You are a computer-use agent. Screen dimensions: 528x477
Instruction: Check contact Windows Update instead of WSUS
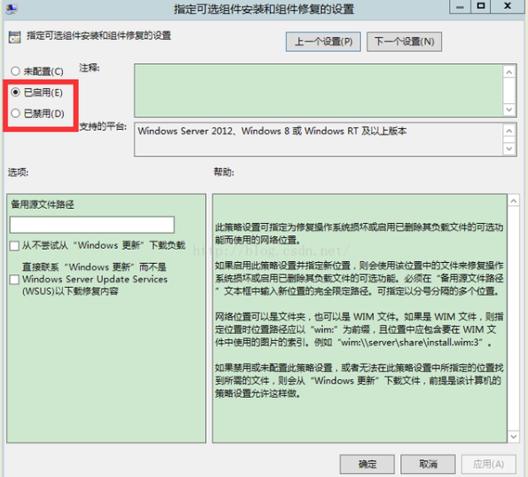tap(14, 280)
